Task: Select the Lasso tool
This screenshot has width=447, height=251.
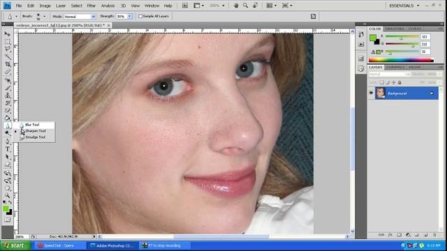Action: click(x=8, y=50)
